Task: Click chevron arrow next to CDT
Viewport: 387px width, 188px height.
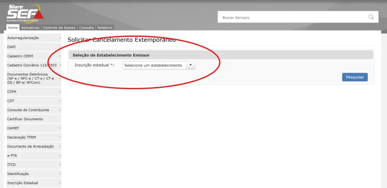Action: pyautogui.click(x=60, y=101)
